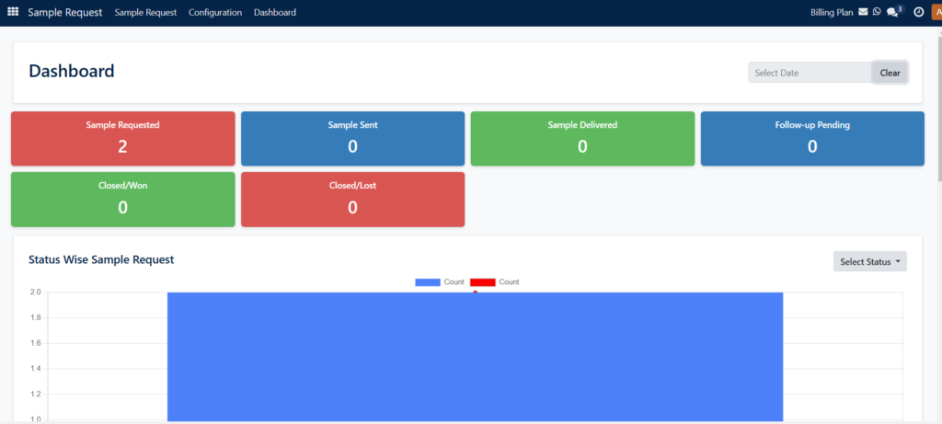This screenshot has height=424, width=942.
Task: Toggle the red Count legend item
Action: coord(494,282)
